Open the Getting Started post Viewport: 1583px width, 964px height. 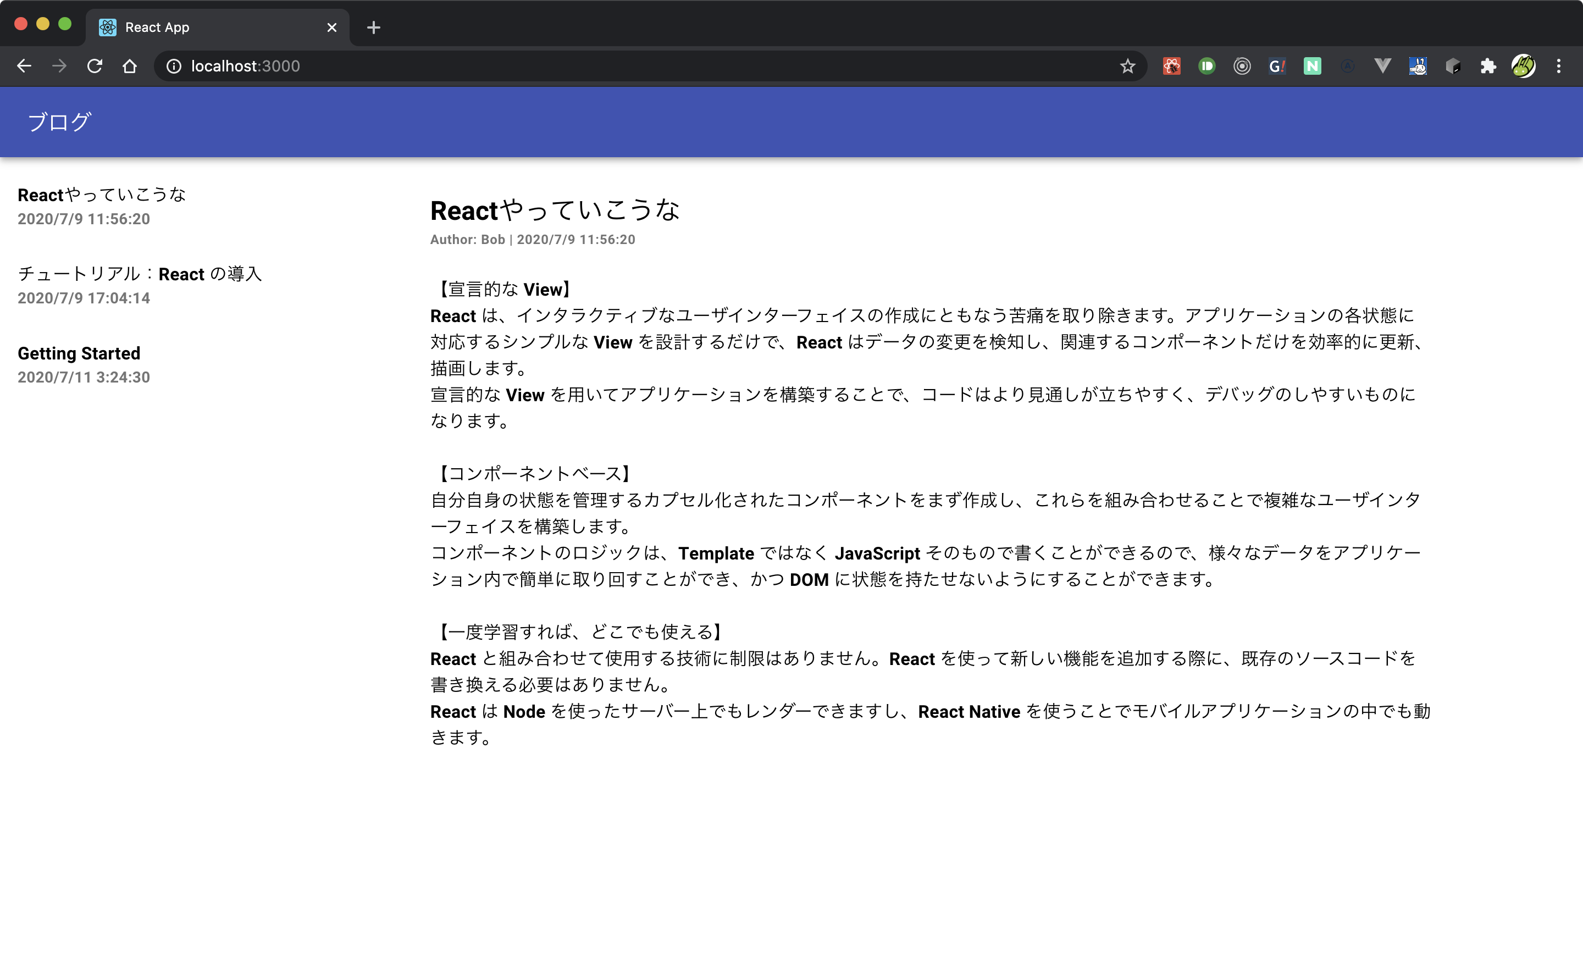pos(79,353)
